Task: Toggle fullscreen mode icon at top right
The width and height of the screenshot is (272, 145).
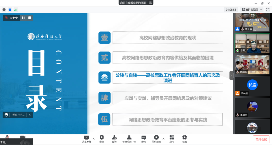Action: click(268, 10)
